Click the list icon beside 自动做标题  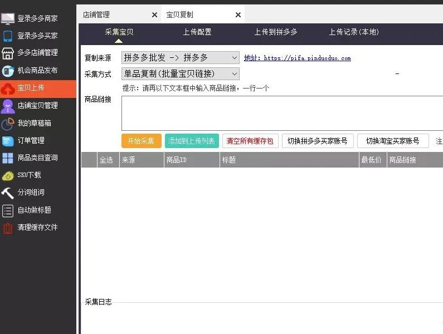point(8,210)
